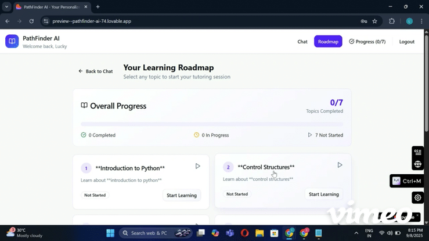Open the browser extensions puzzle icon
The width and height of the screenshot is (429, 241).
pos(392,21)
